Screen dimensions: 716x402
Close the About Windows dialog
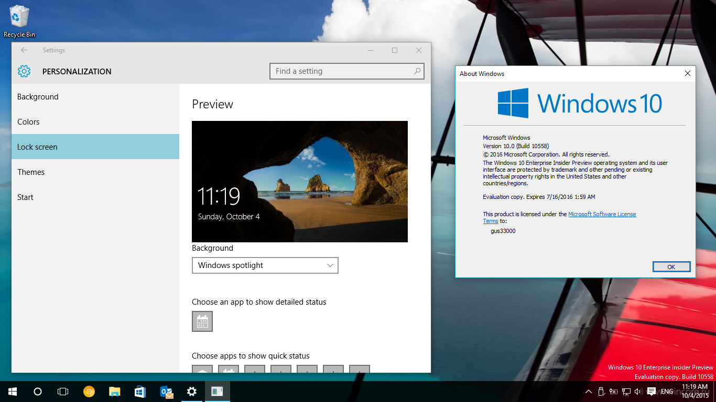click(688, 74)
